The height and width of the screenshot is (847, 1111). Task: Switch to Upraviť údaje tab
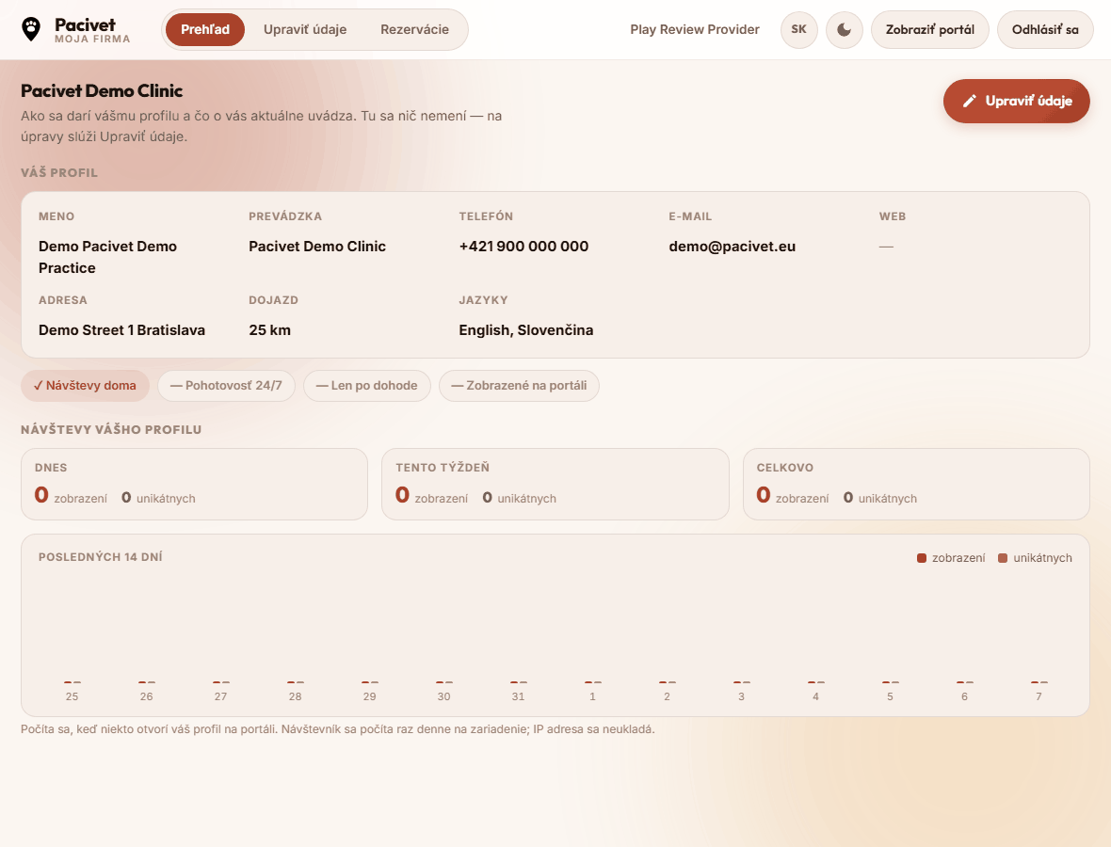305,30
